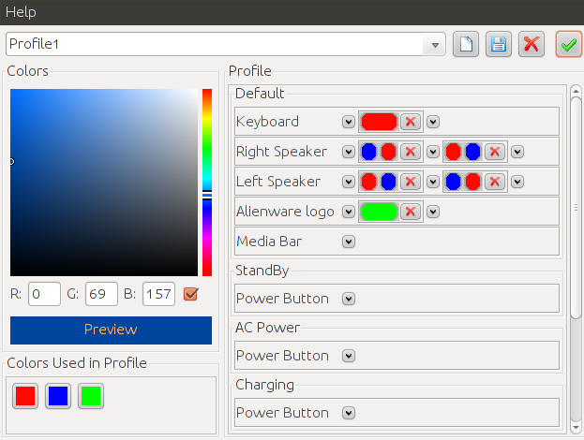Viewport: 584px width, 440px height.
Task: Open the last dropdown in Right Speaker row
Action: 517,152
